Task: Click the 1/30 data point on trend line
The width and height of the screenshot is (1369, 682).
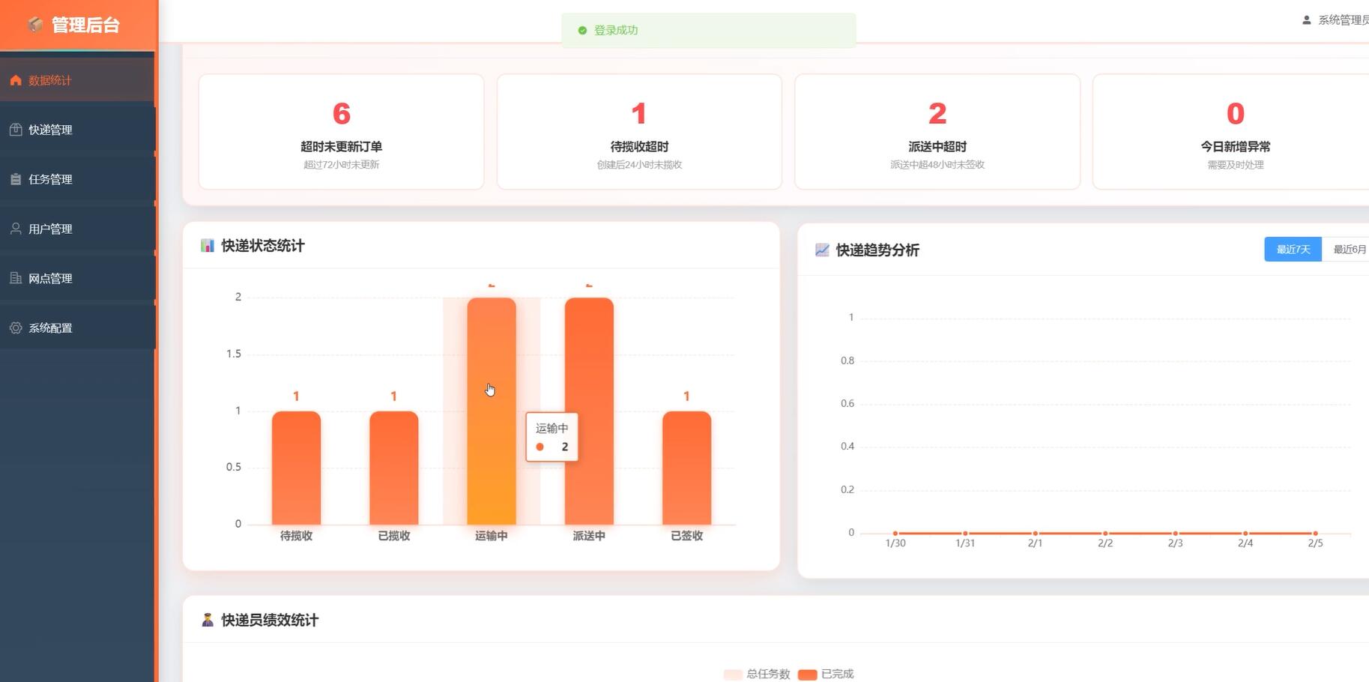Action: click(x=895, y=533)
